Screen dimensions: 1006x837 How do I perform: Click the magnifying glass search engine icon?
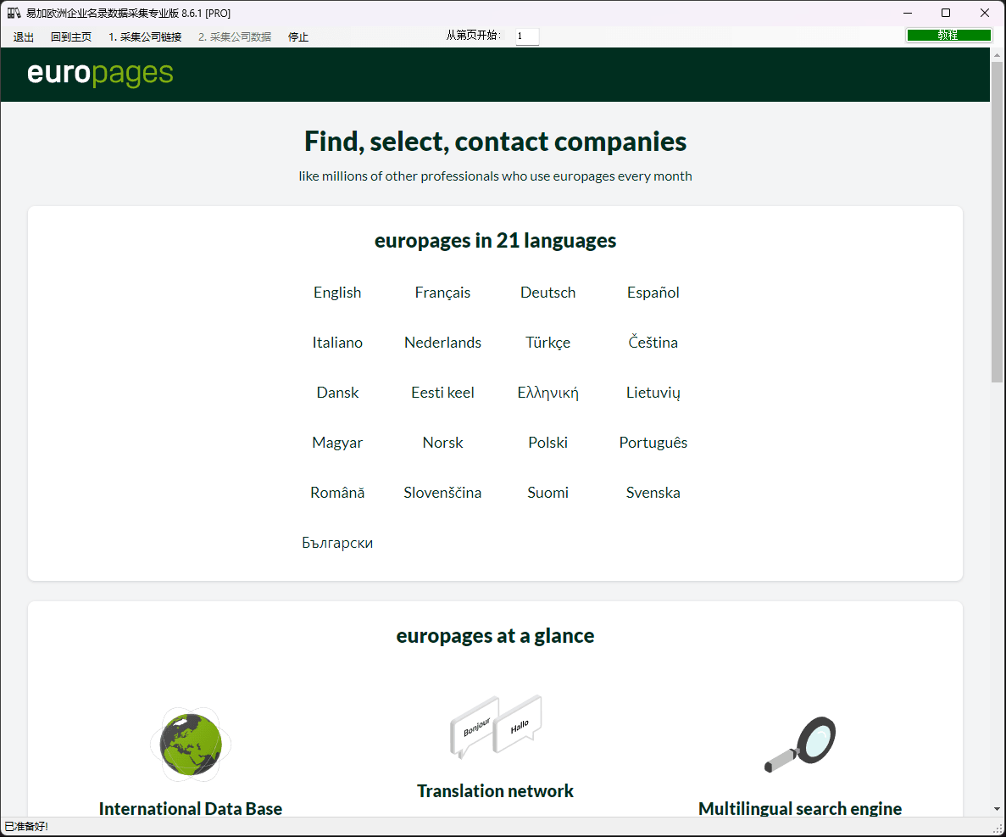800,745
